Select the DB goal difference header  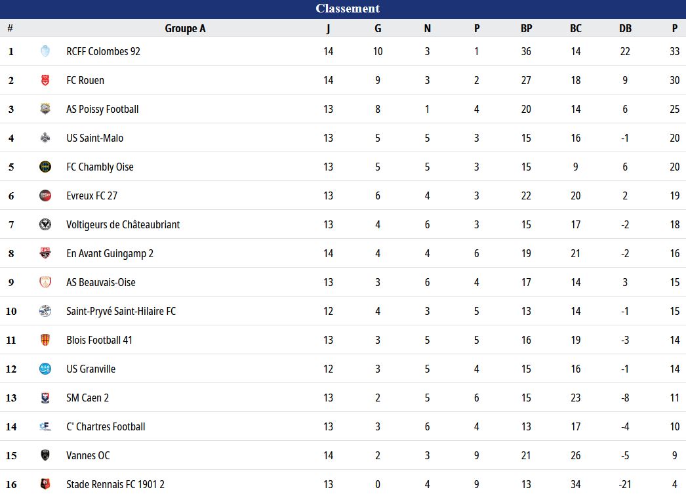[625, 28]
